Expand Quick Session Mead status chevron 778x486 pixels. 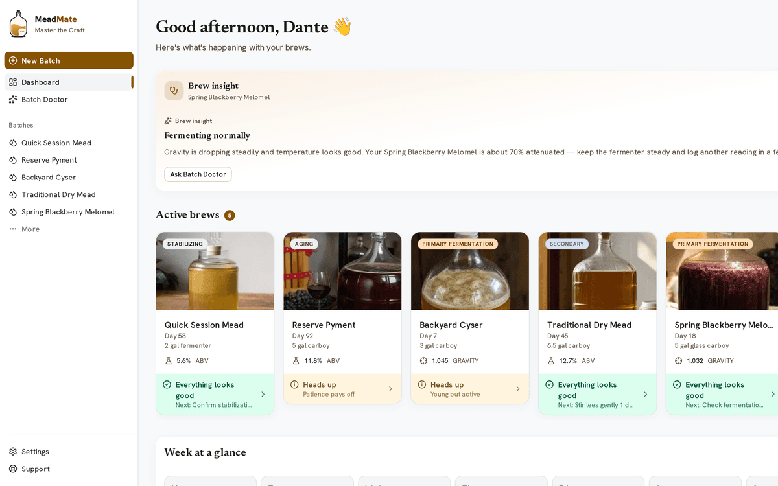263,394
